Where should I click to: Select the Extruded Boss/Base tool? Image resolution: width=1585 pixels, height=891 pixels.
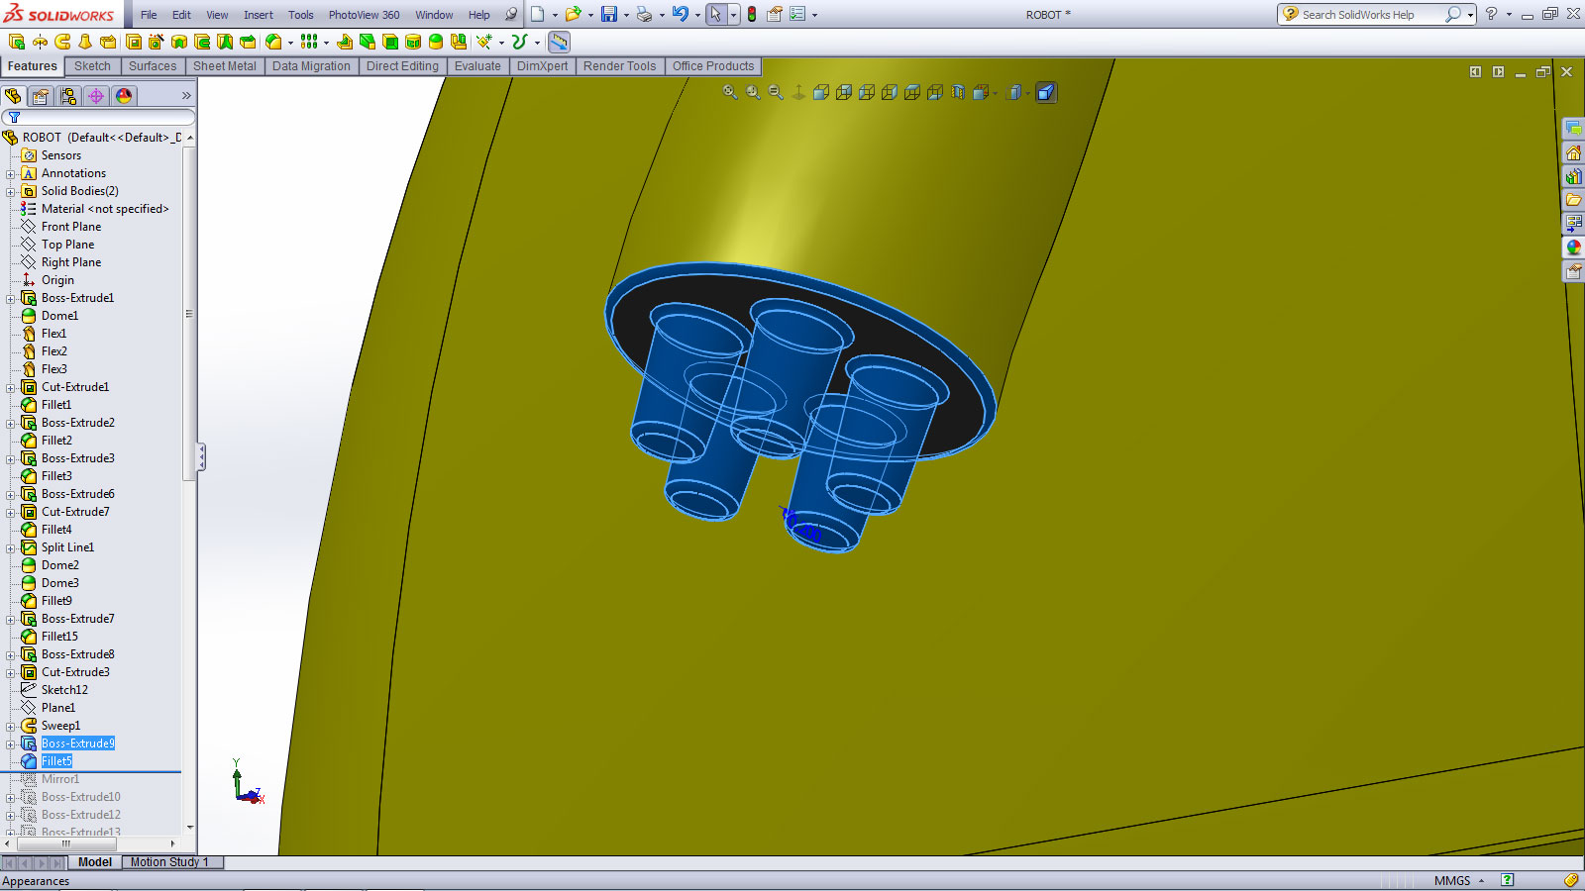[x=16, y=42]
